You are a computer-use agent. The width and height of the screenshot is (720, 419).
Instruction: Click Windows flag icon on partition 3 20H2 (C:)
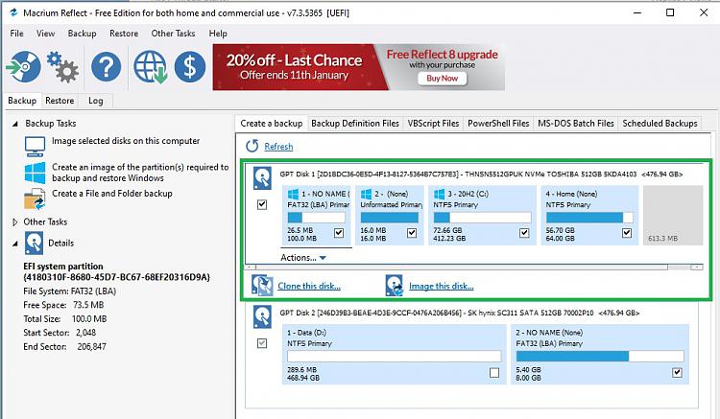439,194
